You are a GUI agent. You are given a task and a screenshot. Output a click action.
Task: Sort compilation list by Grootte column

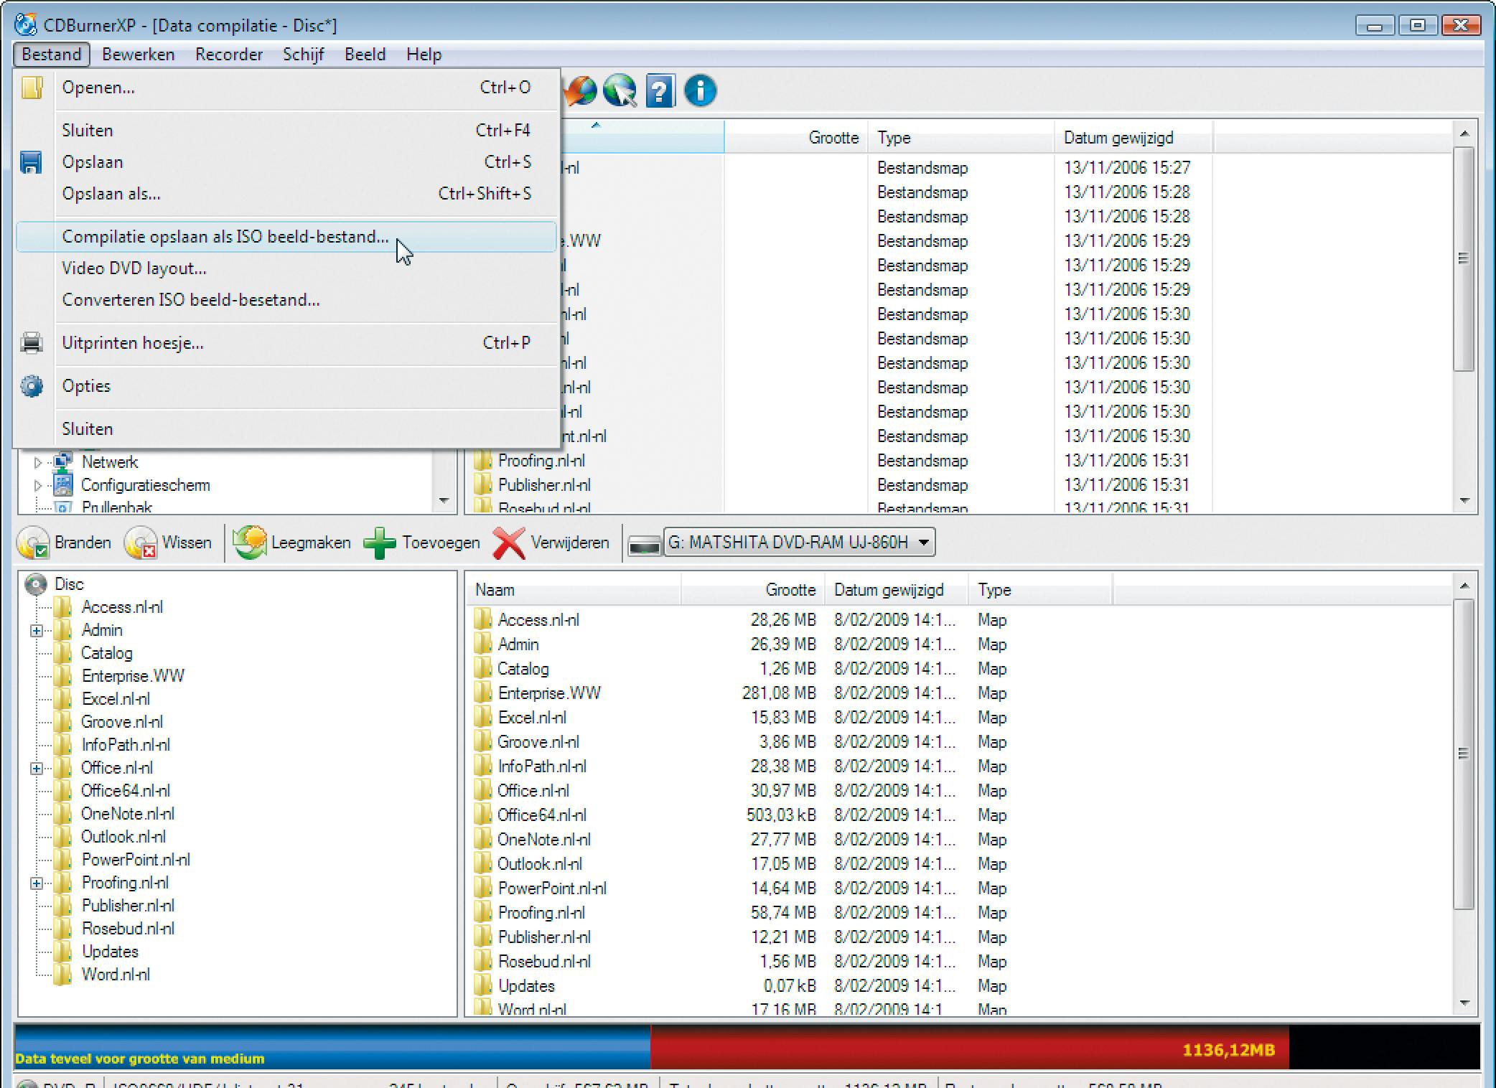(790, 590)
